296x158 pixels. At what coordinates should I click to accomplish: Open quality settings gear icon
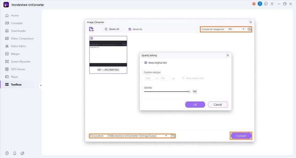click(249, 29)
